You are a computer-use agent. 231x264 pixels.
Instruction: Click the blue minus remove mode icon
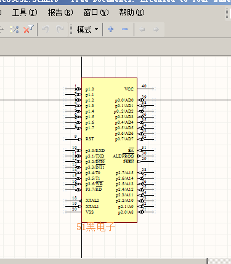pos(124,30)
